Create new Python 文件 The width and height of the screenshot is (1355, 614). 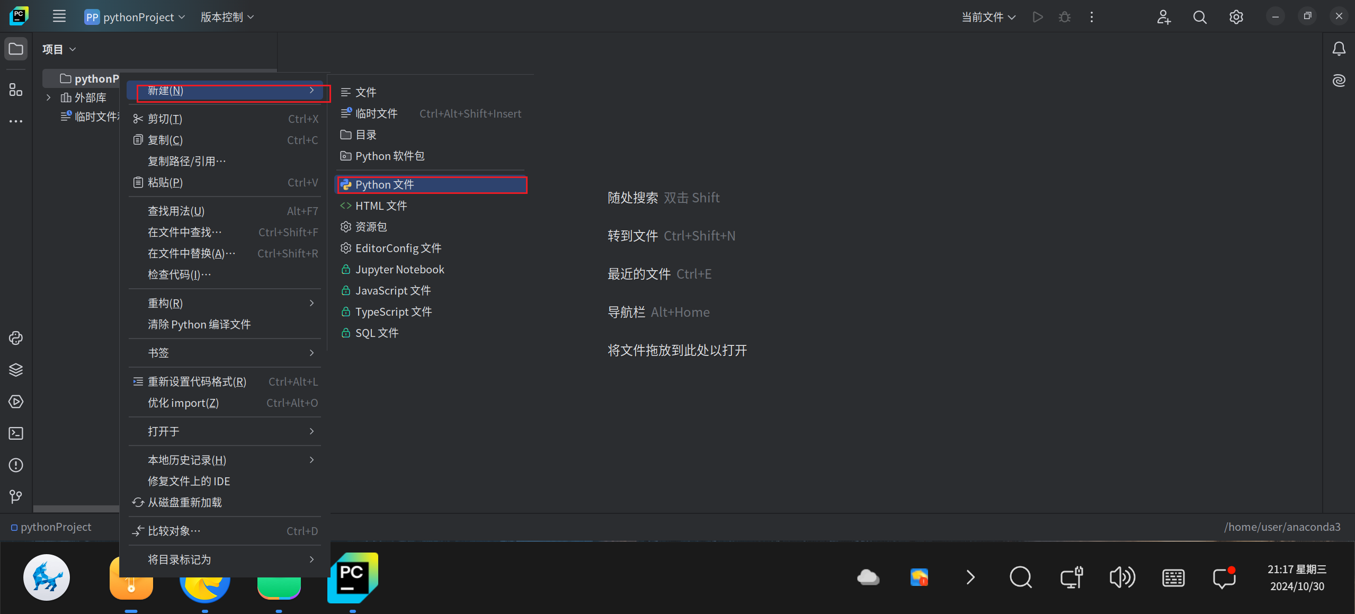tap(431, 184)
